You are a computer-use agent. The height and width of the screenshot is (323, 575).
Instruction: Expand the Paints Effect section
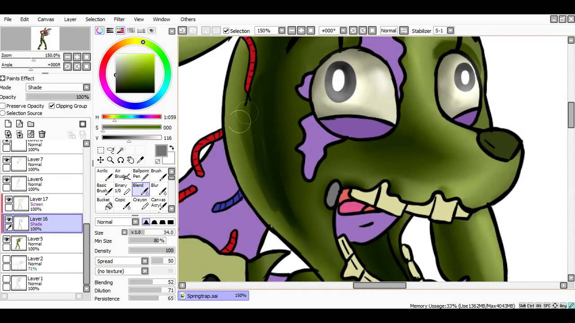pos(3,79)
